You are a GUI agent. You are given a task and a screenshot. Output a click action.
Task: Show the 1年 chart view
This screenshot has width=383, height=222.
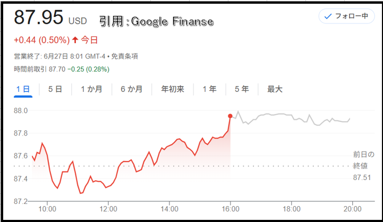[209, 89]
